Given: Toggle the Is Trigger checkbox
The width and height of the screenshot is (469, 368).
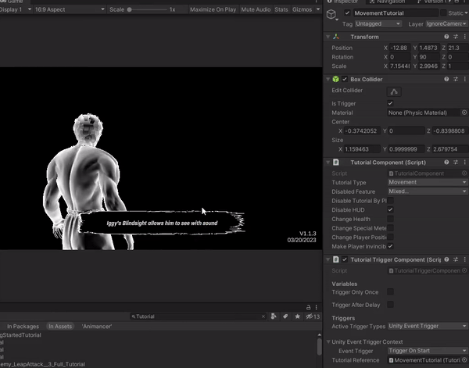Looking at the screenshot, I should click(x=390, y=103).
